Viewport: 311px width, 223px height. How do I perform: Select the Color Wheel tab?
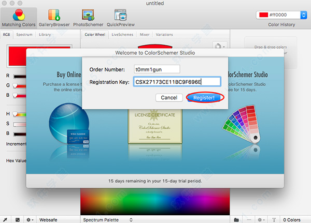coord(95,35)
